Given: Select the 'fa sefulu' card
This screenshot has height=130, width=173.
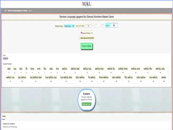Looking at the screenshot, I should (92, 79).
